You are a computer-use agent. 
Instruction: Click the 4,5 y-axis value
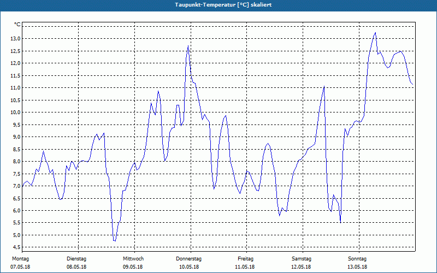pos(16,247)
